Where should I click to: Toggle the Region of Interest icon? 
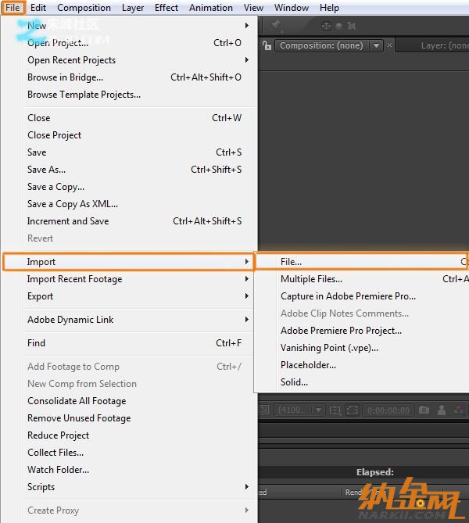pyautogui.click(x=353, y=410)
